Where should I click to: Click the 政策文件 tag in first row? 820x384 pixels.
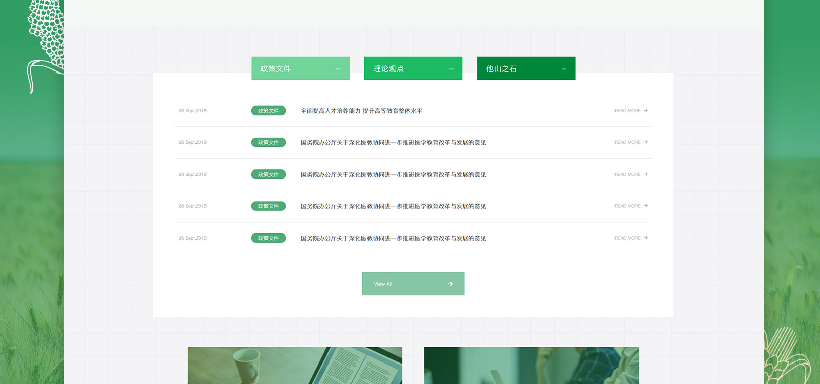tap(268, 111)
